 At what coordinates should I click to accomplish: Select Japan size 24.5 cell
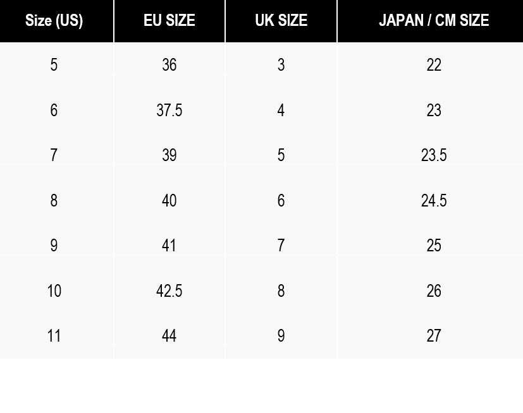coord(434,201)
